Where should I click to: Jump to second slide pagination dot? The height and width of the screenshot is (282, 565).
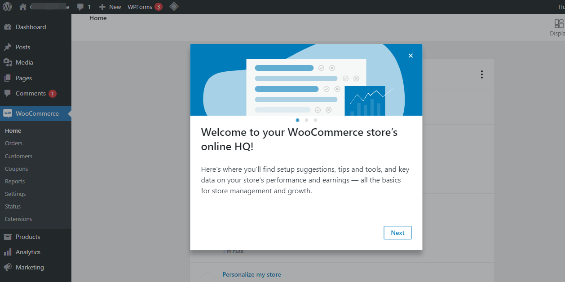click(x=306, y=120)
